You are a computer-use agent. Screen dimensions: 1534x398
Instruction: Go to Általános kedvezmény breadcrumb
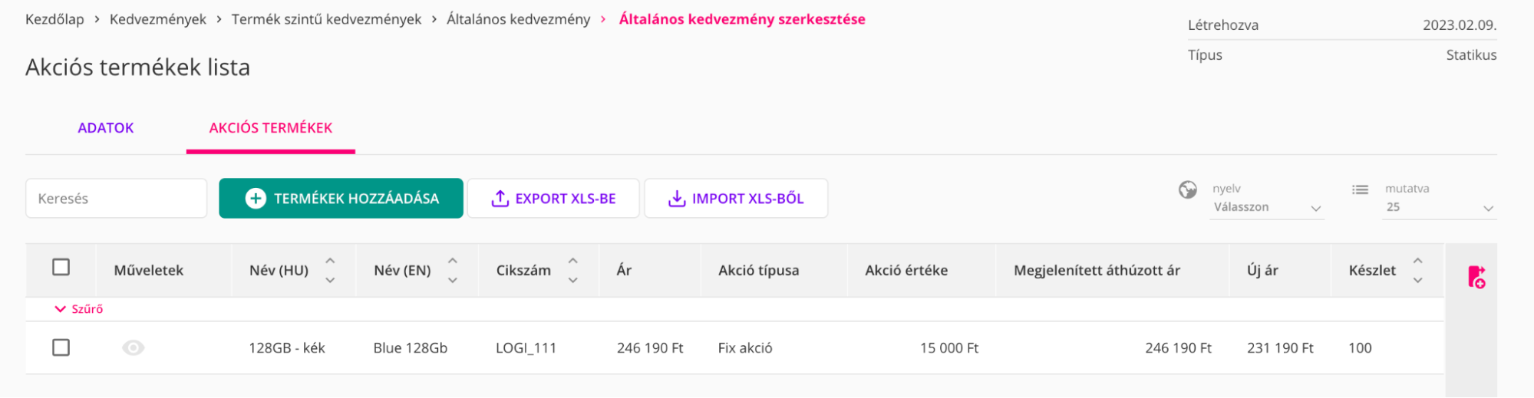click(518, 19)
